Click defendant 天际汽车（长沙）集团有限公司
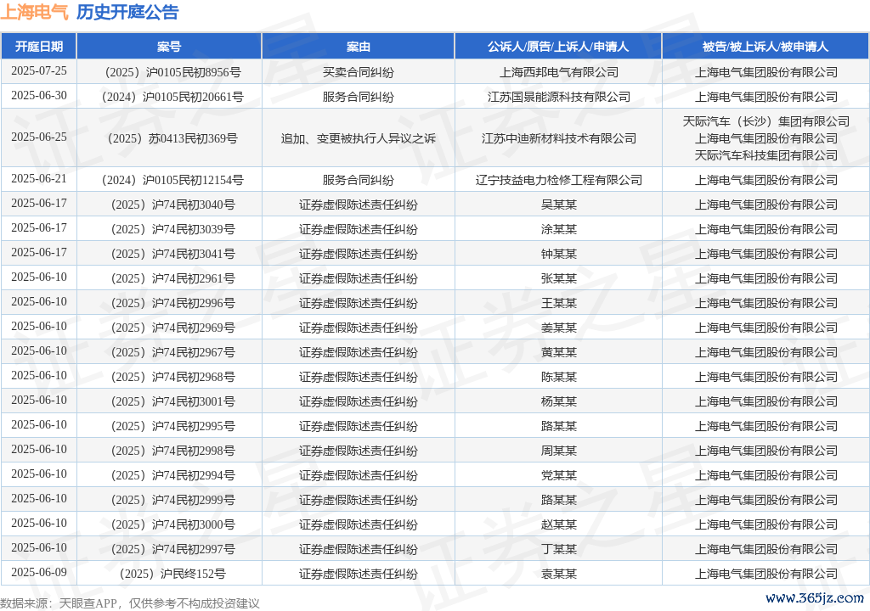Image resolution: width=870 pixels, height=611 pixels. (x=765, y=121)
